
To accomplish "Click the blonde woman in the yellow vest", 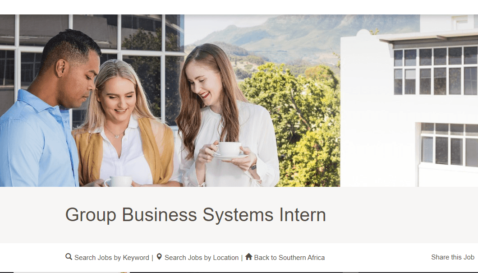I will [123, 131].
